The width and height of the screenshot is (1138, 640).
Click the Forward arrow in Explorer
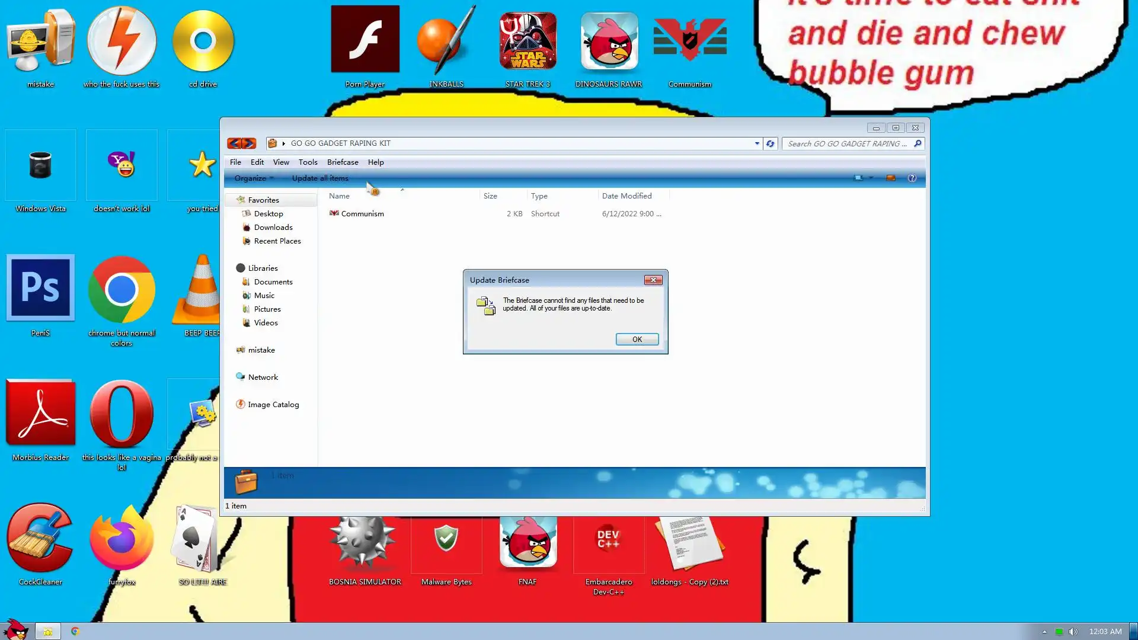249,143
